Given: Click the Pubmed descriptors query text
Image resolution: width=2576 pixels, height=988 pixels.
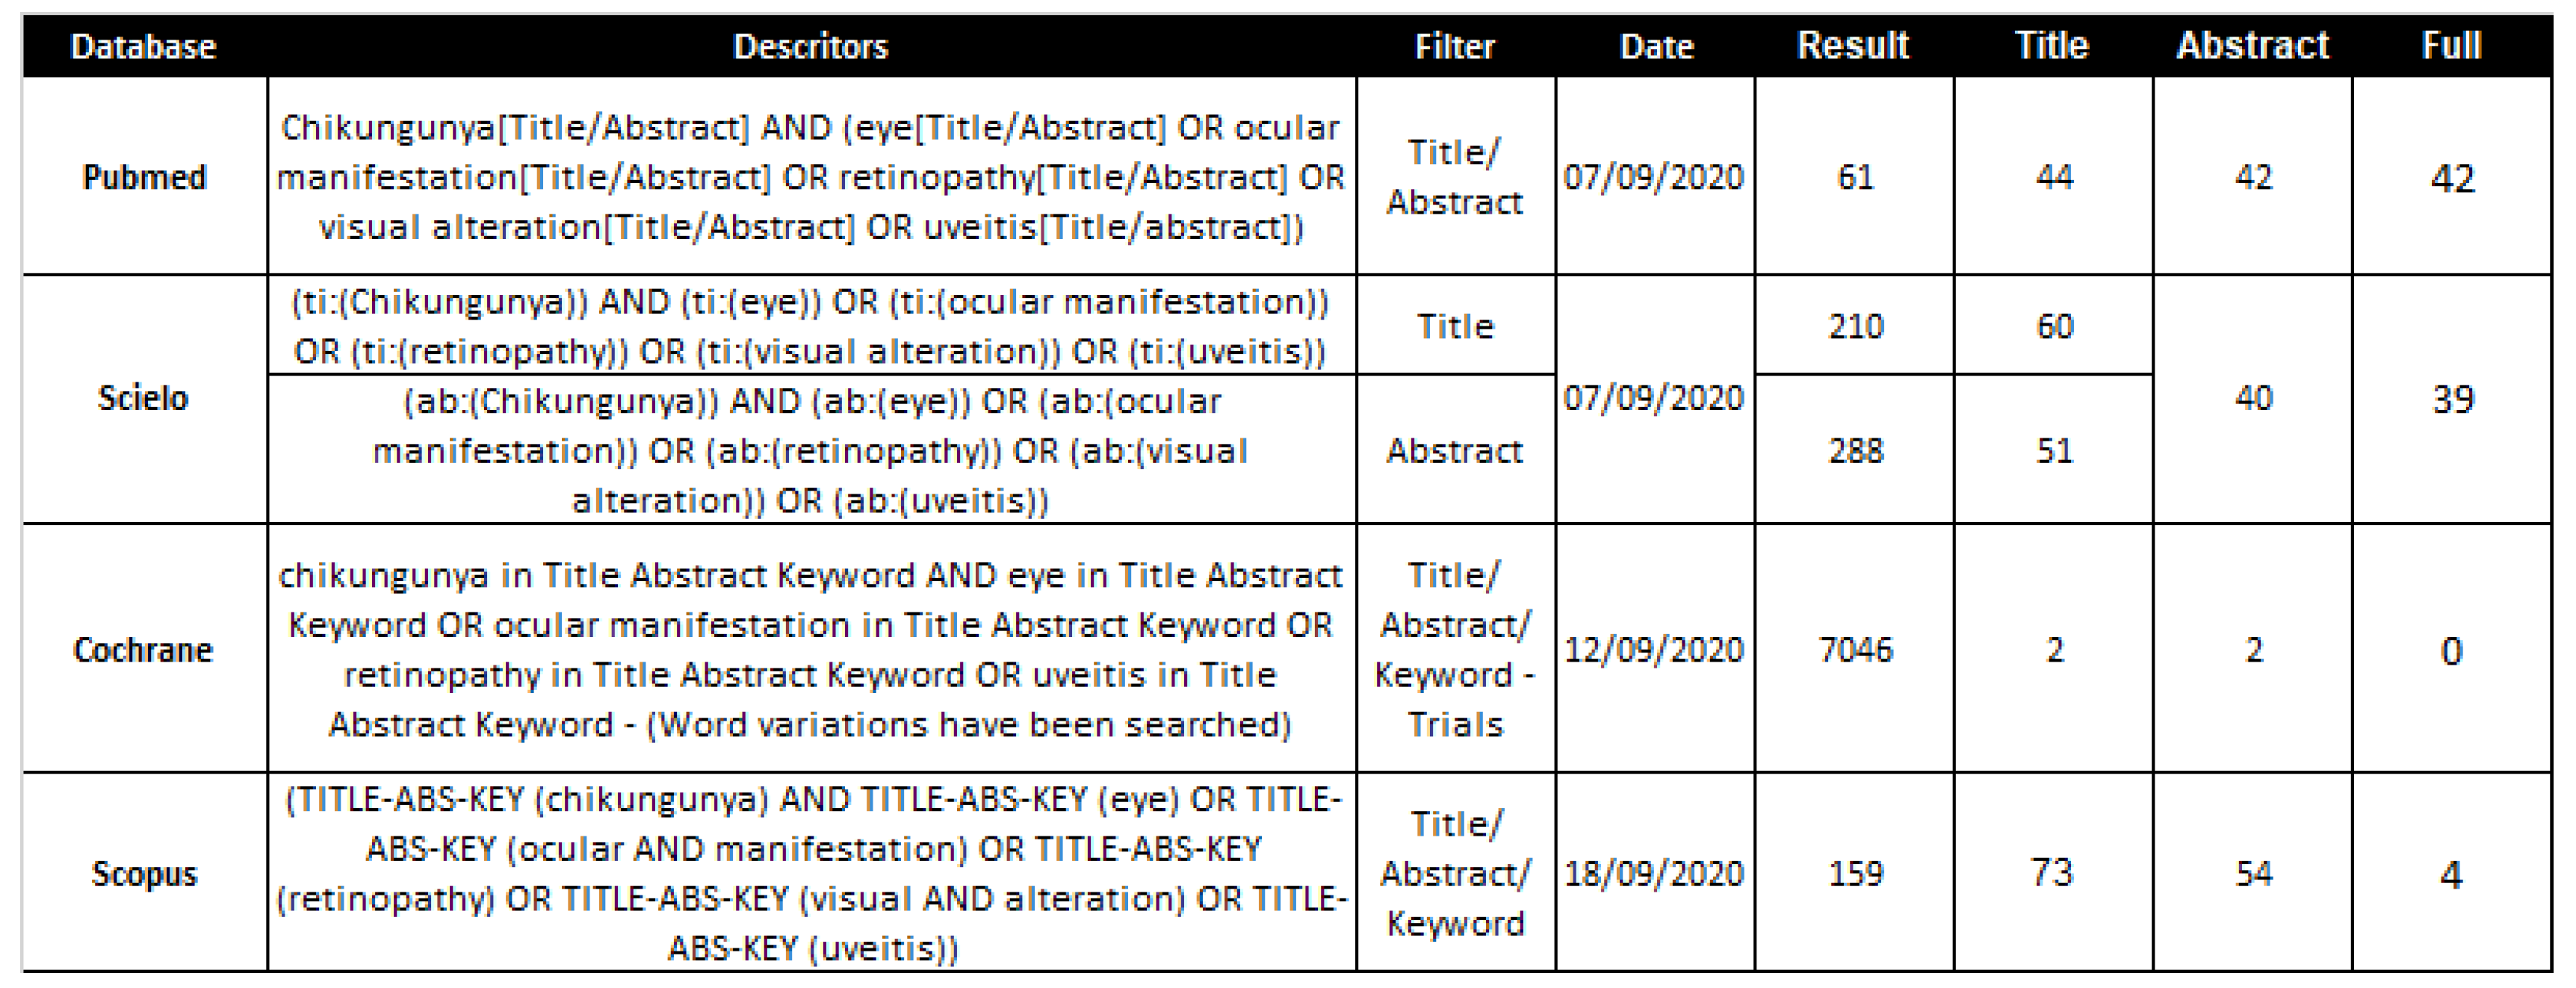Looking at the screenshot, I should click(x=810, y=177).
